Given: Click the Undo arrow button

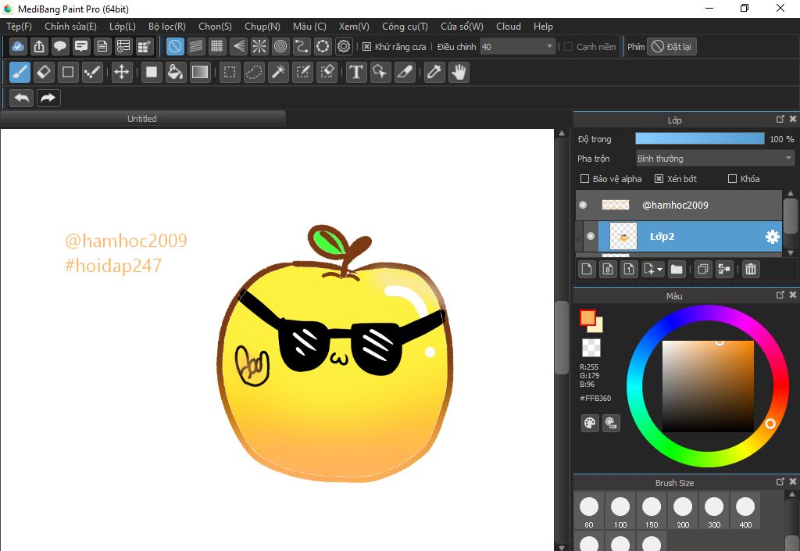Looking at the screenshot, I should (x=22, y=98).
